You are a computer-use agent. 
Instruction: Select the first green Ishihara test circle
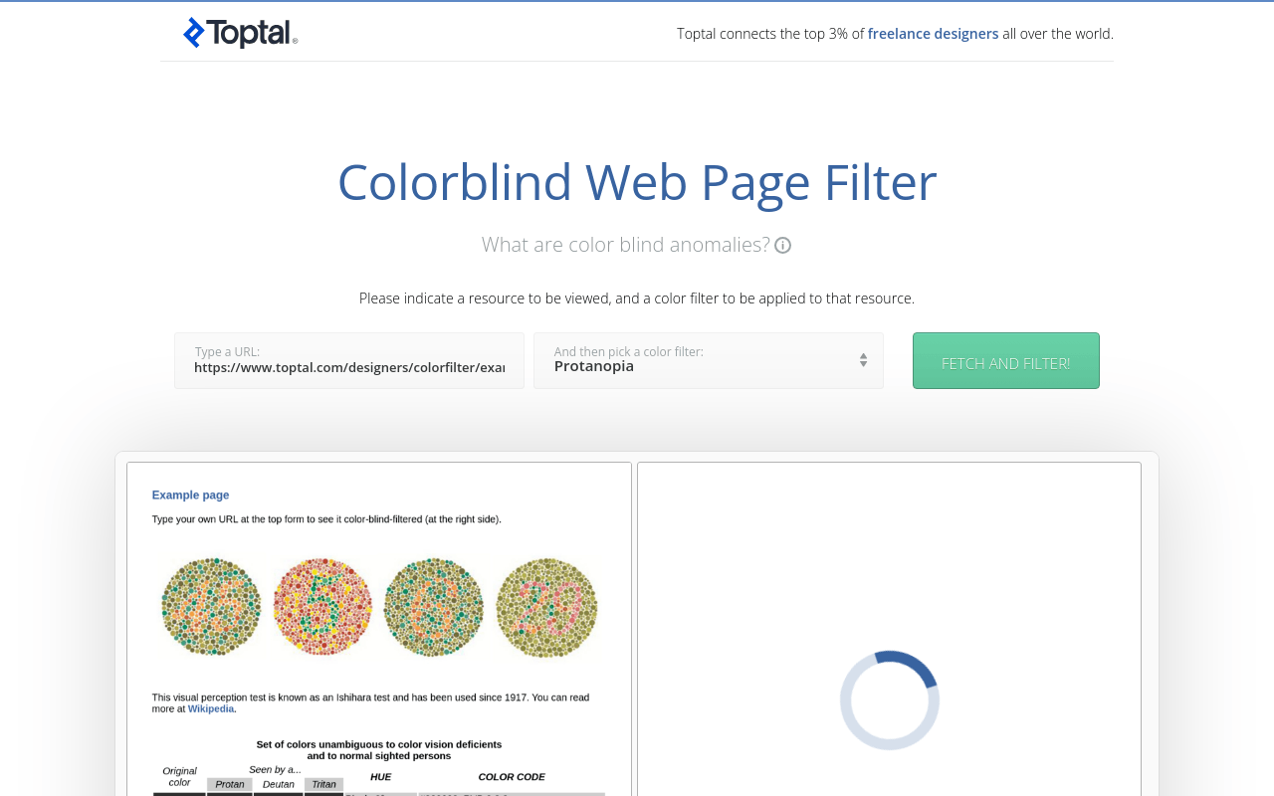click(211, 606)
